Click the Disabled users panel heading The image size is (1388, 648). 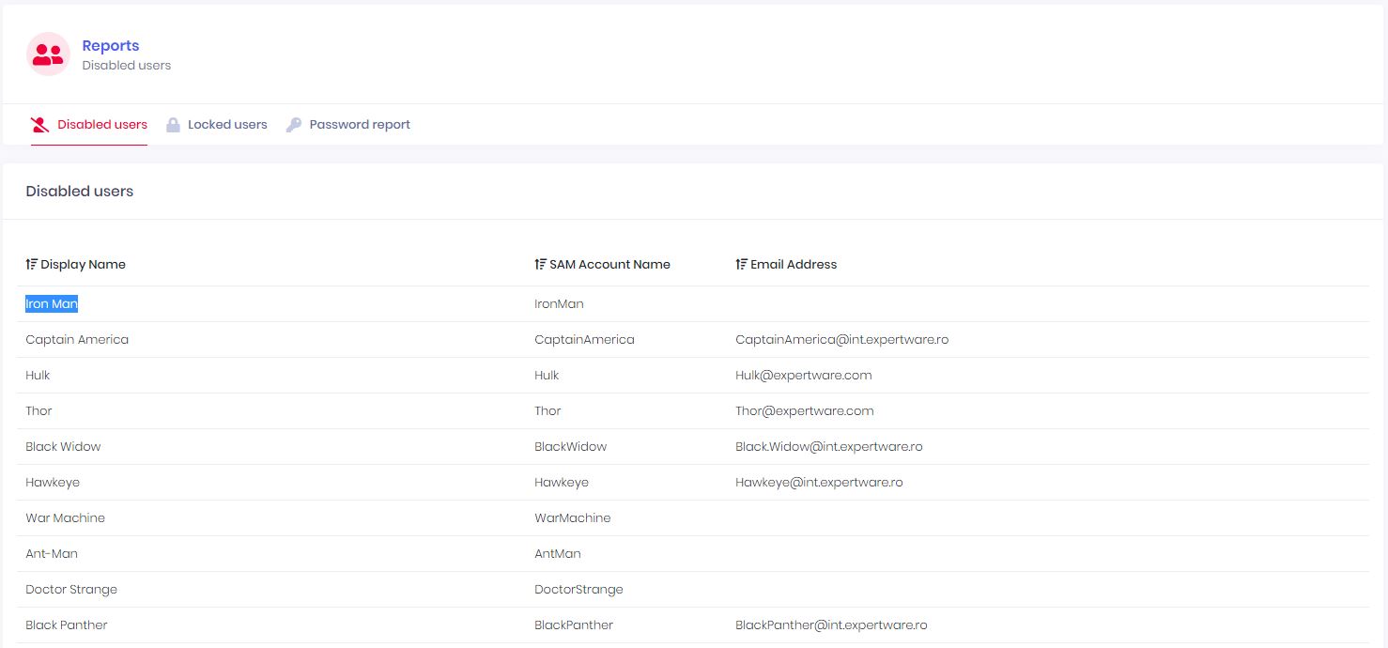[x=80, y=192]
